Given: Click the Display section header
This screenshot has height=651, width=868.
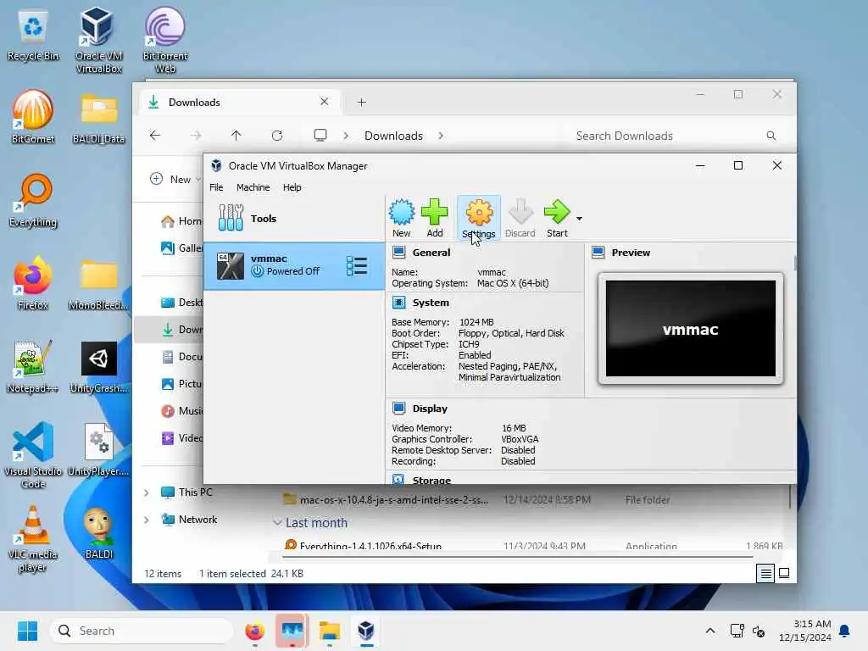Looking at the screenshot, I should point(430,409).
